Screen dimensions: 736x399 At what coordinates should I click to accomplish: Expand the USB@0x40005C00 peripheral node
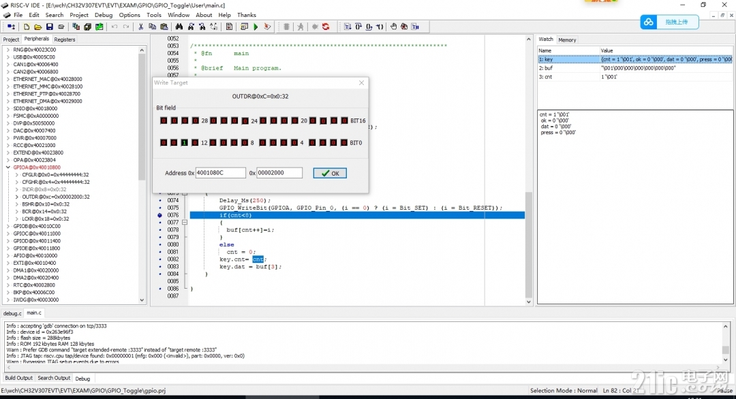pyautogui.click(x=8, y=57)
